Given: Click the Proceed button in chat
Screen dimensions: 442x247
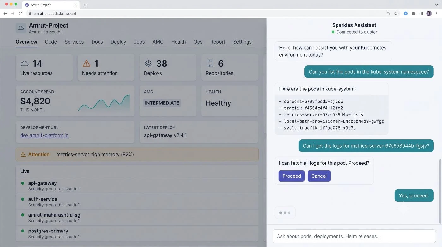Looking at the screenshot, I should tap(292, 176).
